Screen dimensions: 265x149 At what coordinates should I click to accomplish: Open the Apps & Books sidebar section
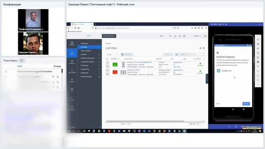[72, 71]
